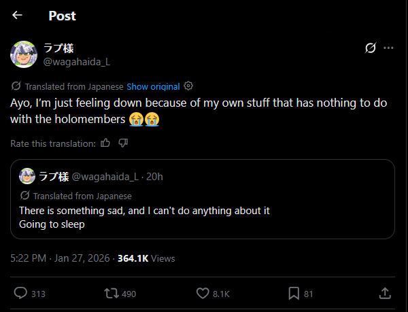Rate translation with thumbs down
Image resolution: width=408 pixels, height=312 pixels.
pyautogui.click(x=123, y=143)
